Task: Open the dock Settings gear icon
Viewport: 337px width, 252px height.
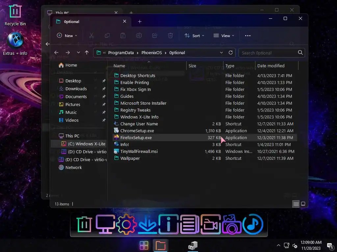Action: 126,224
